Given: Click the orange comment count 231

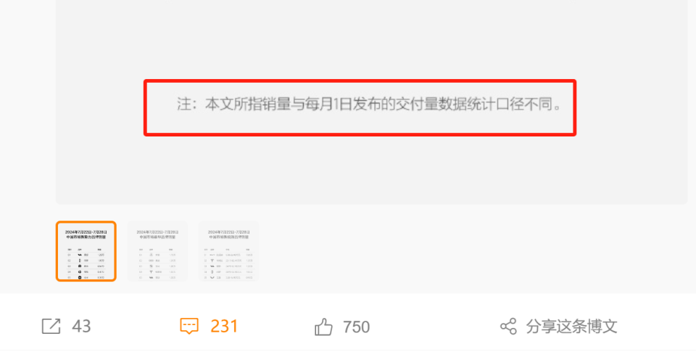Looking at the screenshot, I should (224, 327).
